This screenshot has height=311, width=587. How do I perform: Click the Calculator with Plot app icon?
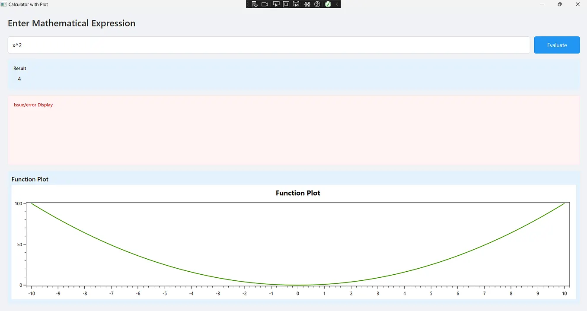point(3,4)
